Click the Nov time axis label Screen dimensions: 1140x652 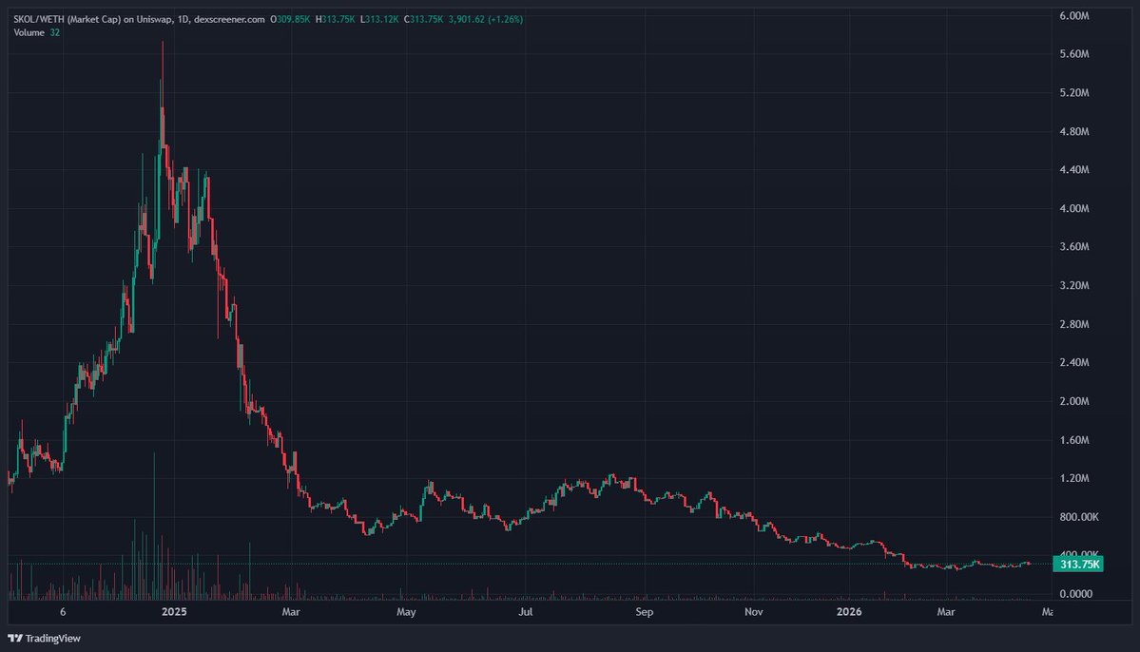click(754, 612)
